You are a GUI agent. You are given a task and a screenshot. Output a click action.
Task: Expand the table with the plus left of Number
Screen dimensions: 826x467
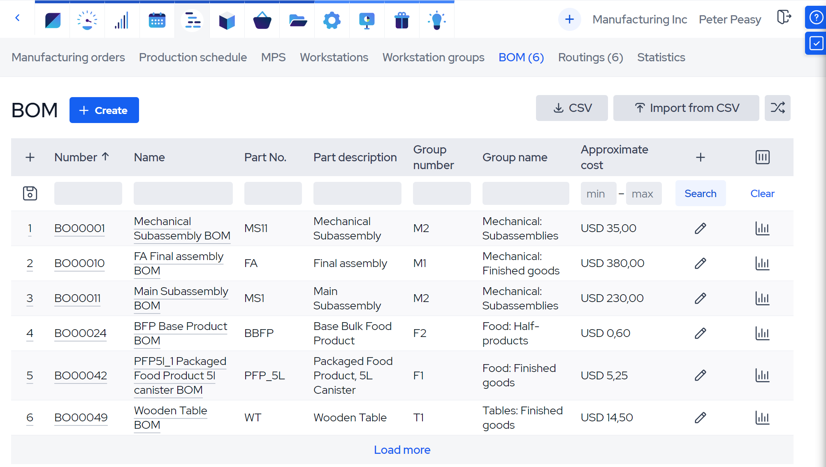(30, 157)
